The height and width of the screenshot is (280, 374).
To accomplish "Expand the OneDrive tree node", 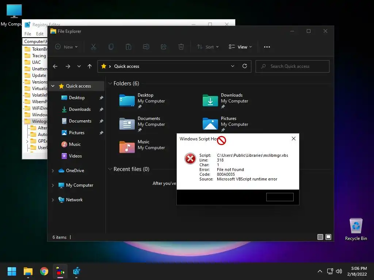I will pyautogui.click(x=53, y=171).
